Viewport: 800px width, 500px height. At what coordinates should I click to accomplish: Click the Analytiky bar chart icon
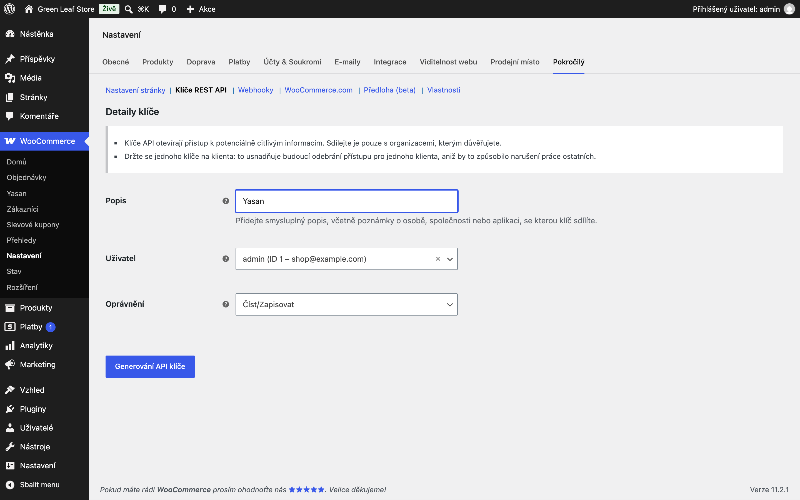point(10,346)
